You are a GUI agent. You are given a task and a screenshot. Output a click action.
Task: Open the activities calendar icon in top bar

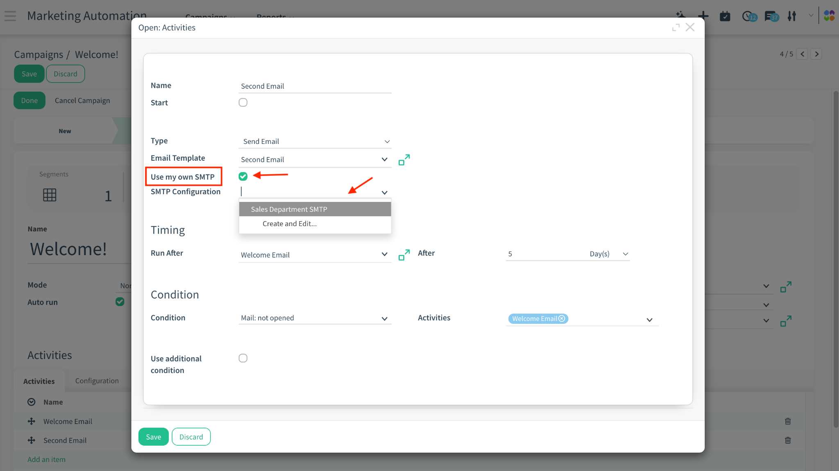[725, 16]
